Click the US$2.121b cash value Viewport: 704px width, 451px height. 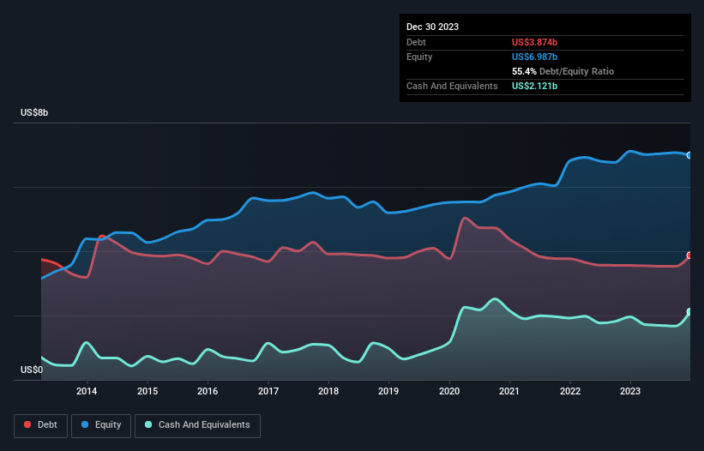click(534, 86)
